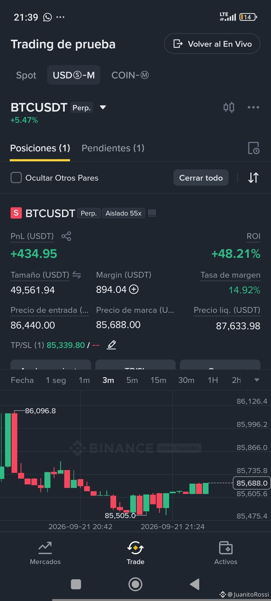Open the three-dots more options menu
271x601 pixels.
click(253, 107)
